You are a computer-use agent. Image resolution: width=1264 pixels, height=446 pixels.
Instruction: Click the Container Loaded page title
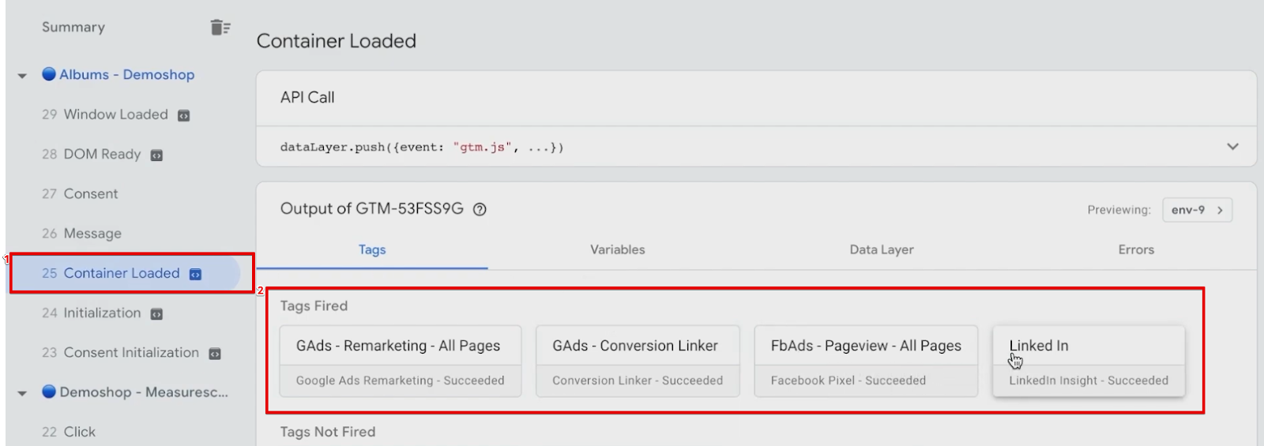point(337,41)
